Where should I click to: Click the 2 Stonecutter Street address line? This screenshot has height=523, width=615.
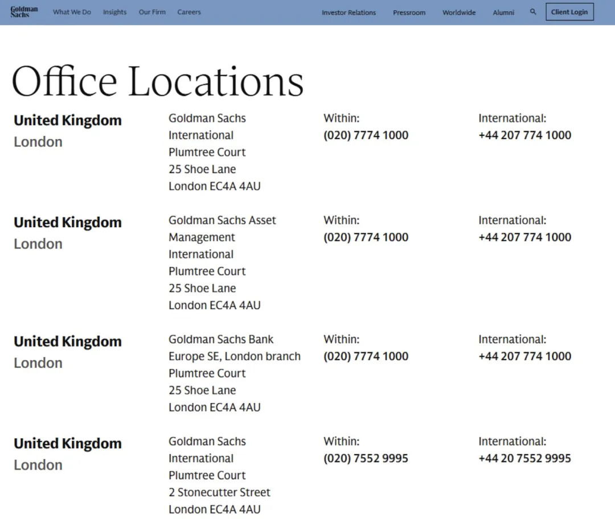click(219, 492)
